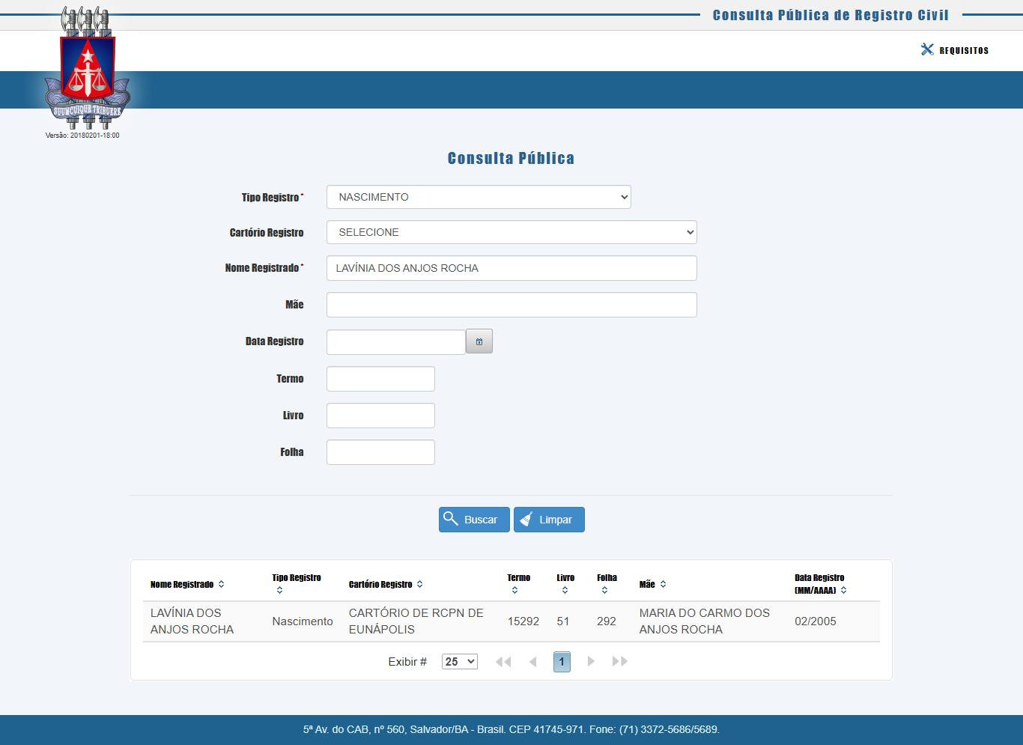Open the Data Registro calendar picker
This screenshot has height=745, width=1023.
[x=479, y=341]
